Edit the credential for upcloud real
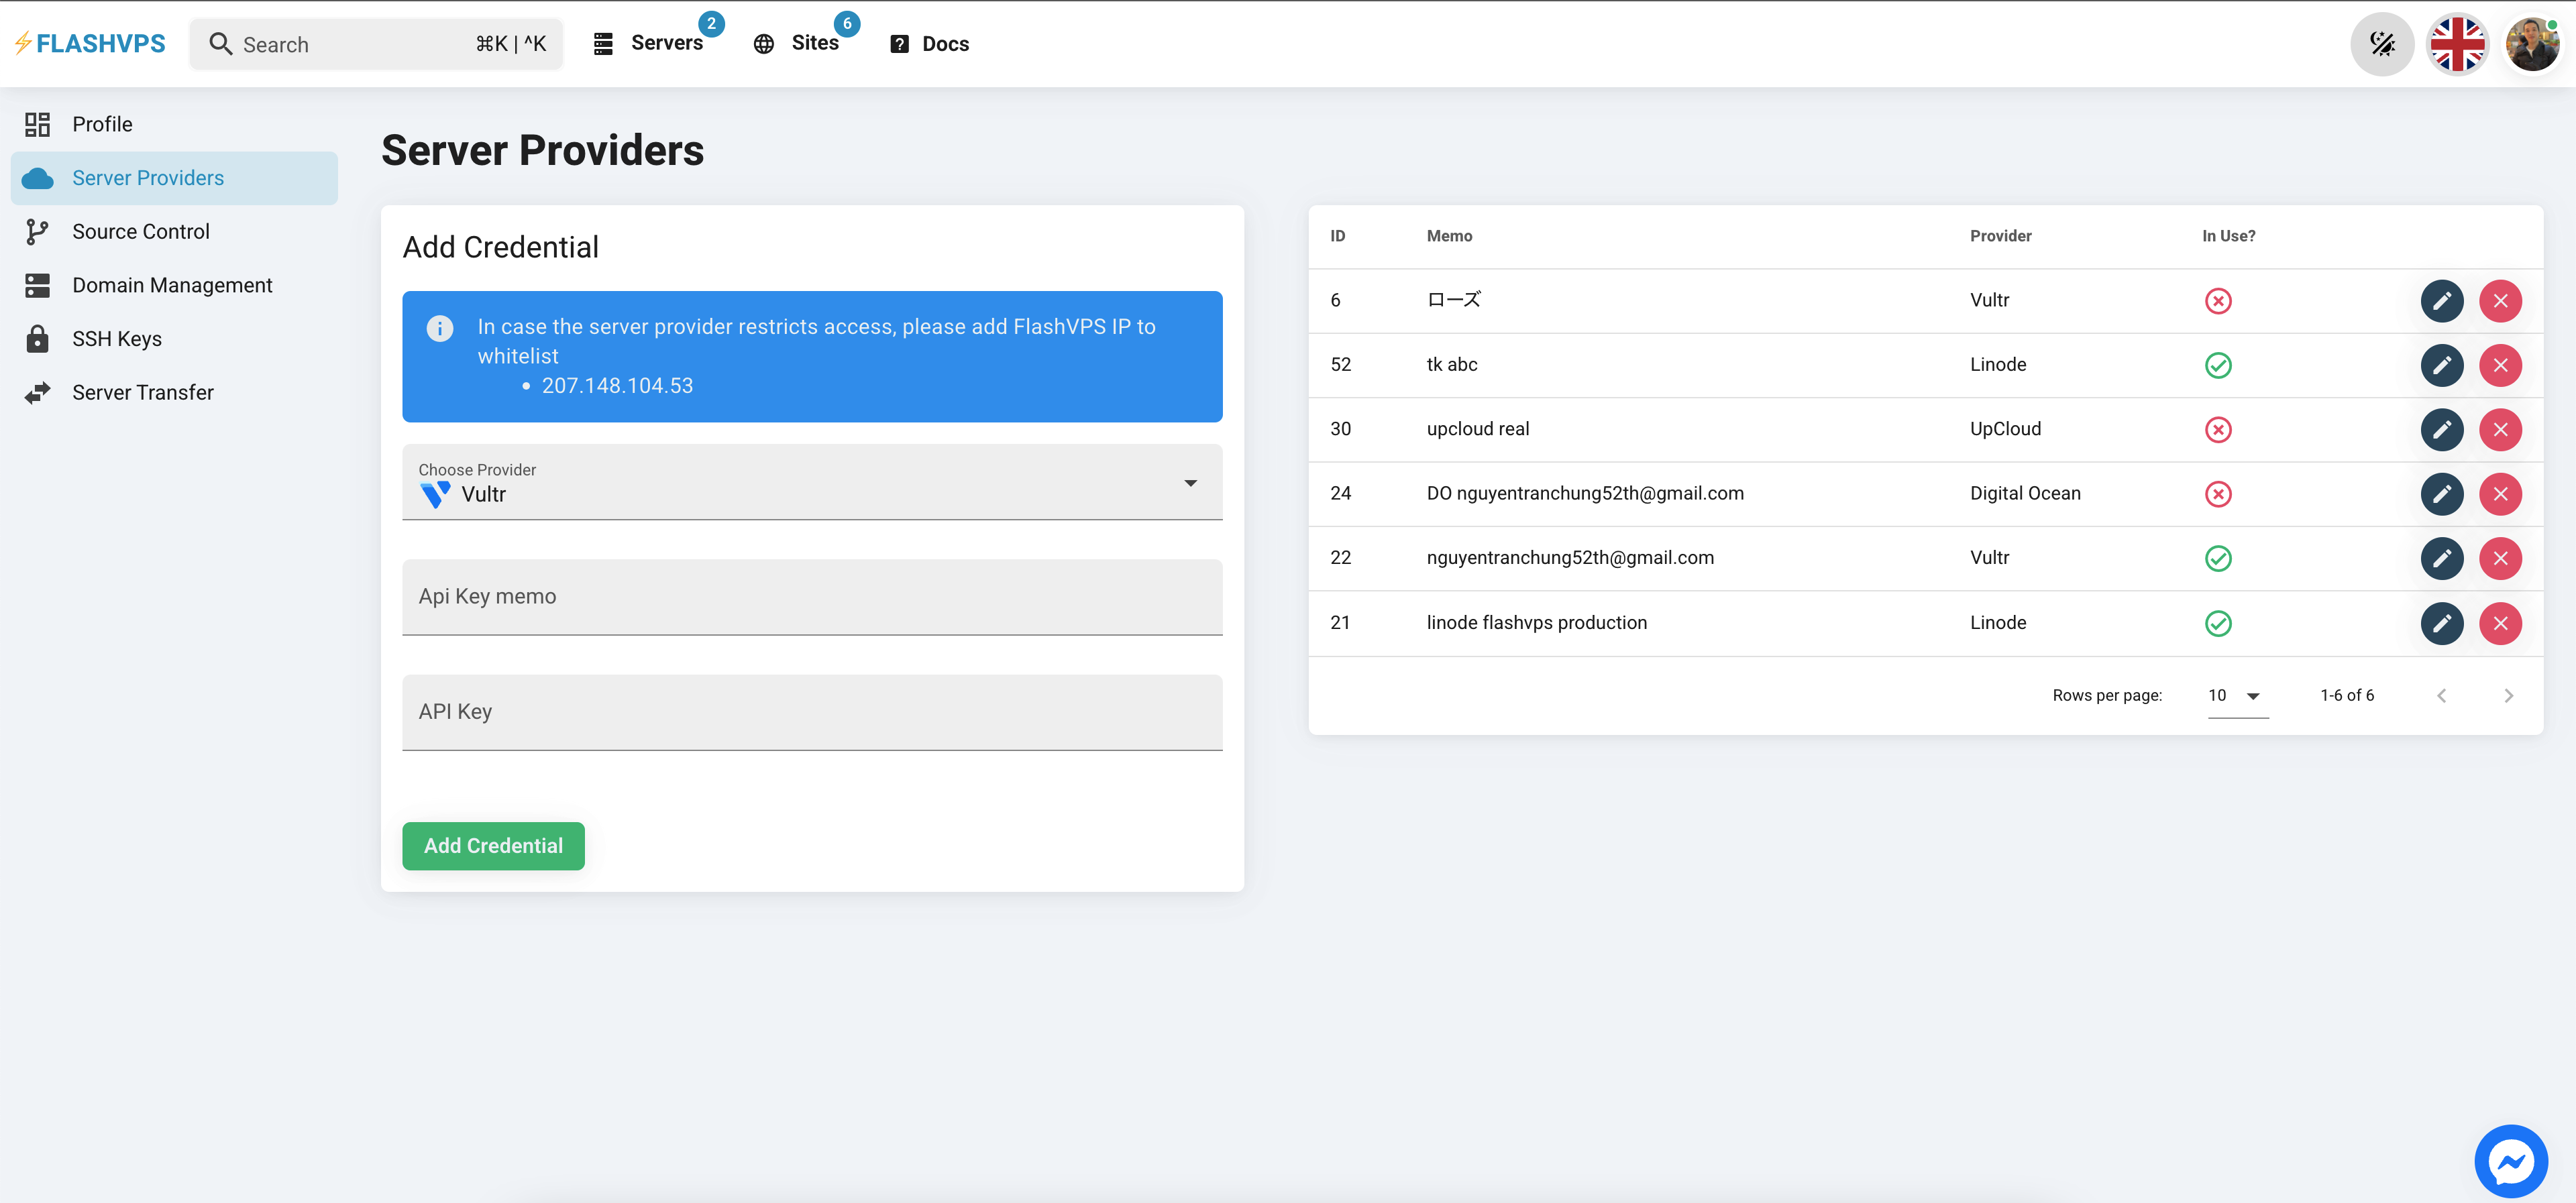 2442,429
